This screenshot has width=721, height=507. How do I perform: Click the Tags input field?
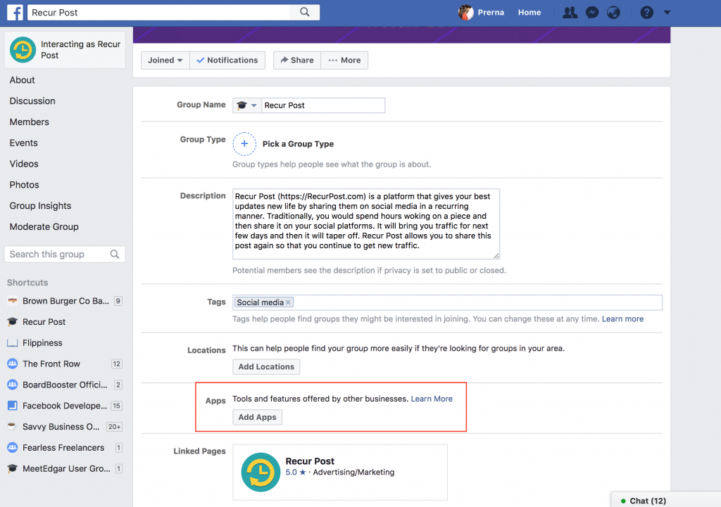pos(447,302)
